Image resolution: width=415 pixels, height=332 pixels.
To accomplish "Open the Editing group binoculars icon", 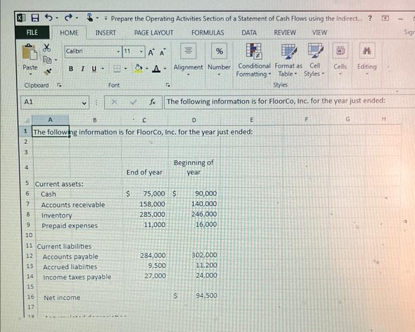I will pos(367,50).
